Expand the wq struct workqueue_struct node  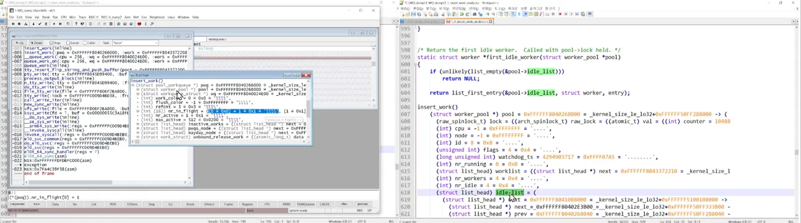point(138,94)
